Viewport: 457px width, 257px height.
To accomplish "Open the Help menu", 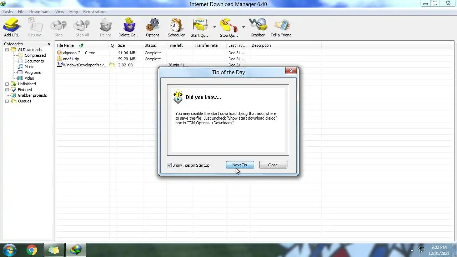I will coord(74,12).
